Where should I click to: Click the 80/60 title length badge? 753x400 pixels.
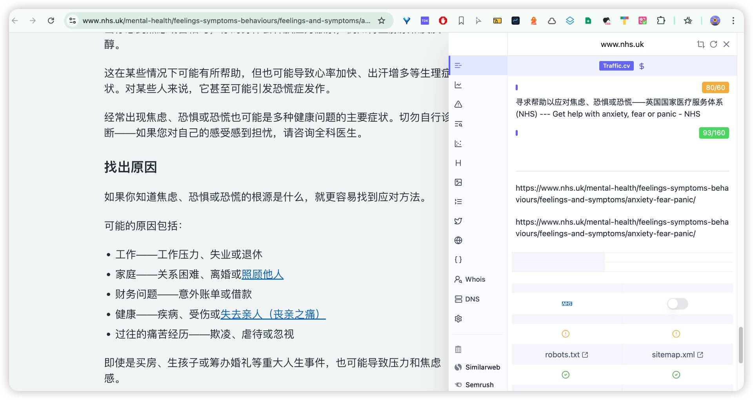[x=715, y=88]
